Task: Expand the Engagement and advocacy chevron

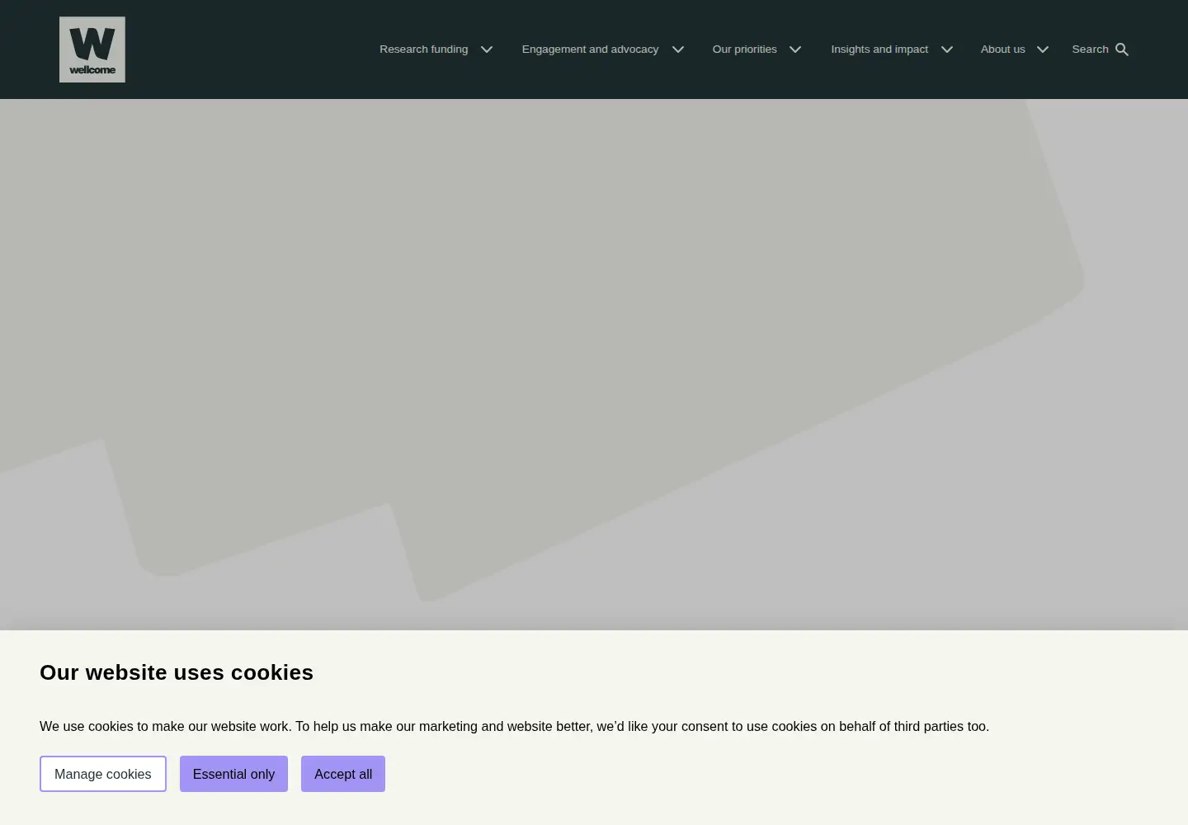Action: click(678, 49)
